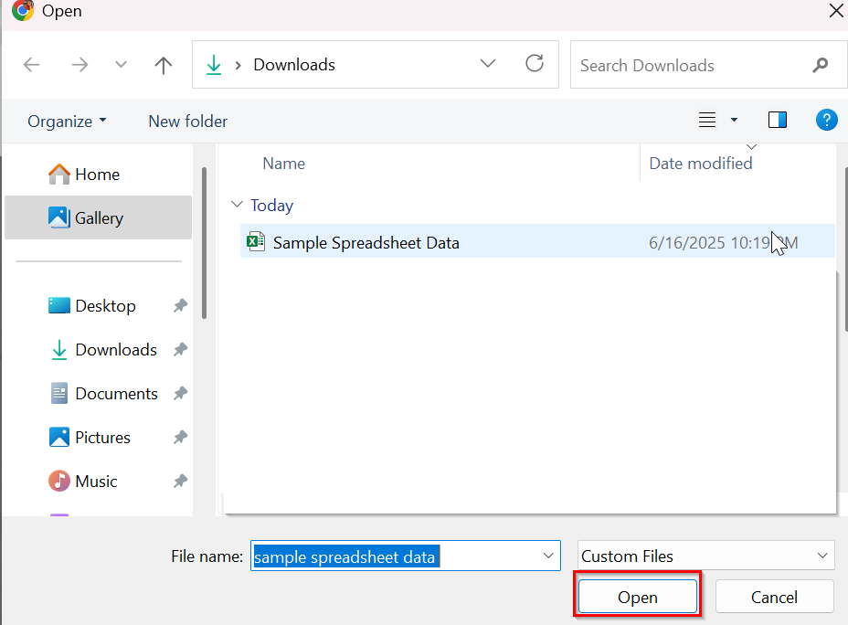This screenshot has height=625, width=848.
Task: Click the Pictures folder icon
Action: 59,437
